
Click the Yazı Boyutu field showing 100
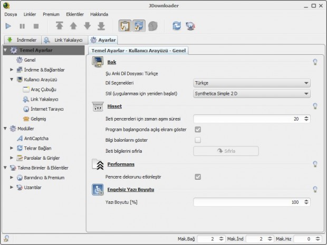[248, 202]
